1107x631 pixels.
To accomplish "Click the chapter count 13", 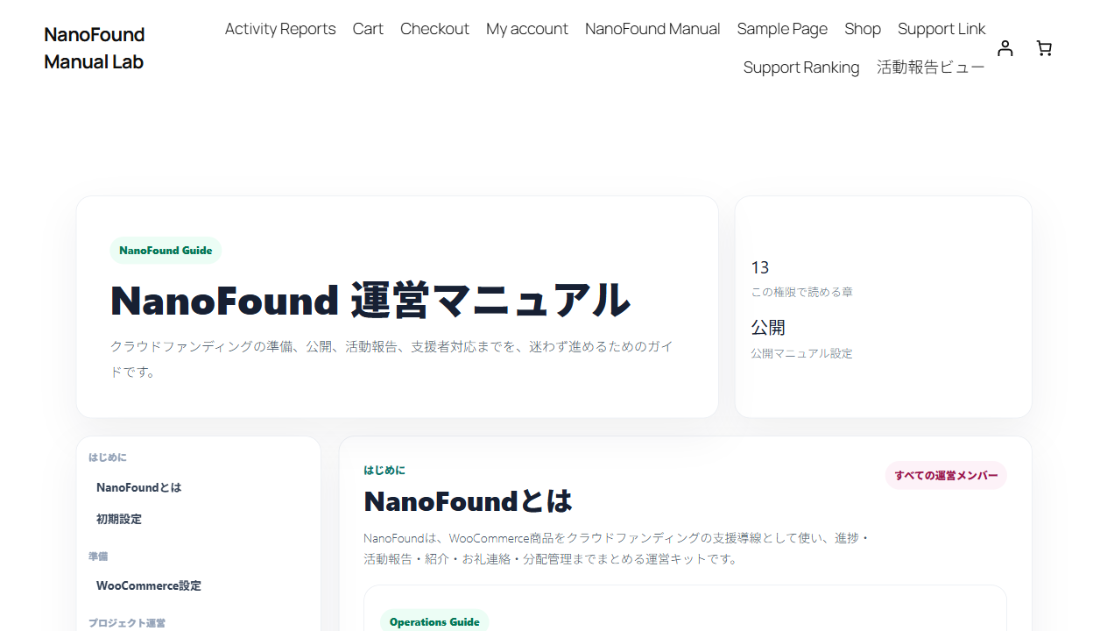I will pyautogui.click(x=760, y=267).
